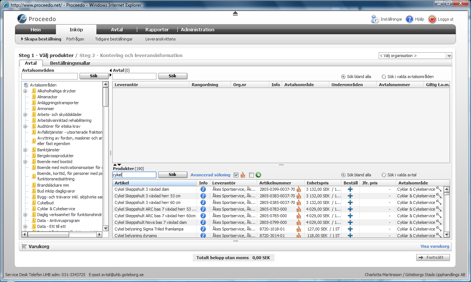Open Förfrågan submenu

(x=75, y=39)
